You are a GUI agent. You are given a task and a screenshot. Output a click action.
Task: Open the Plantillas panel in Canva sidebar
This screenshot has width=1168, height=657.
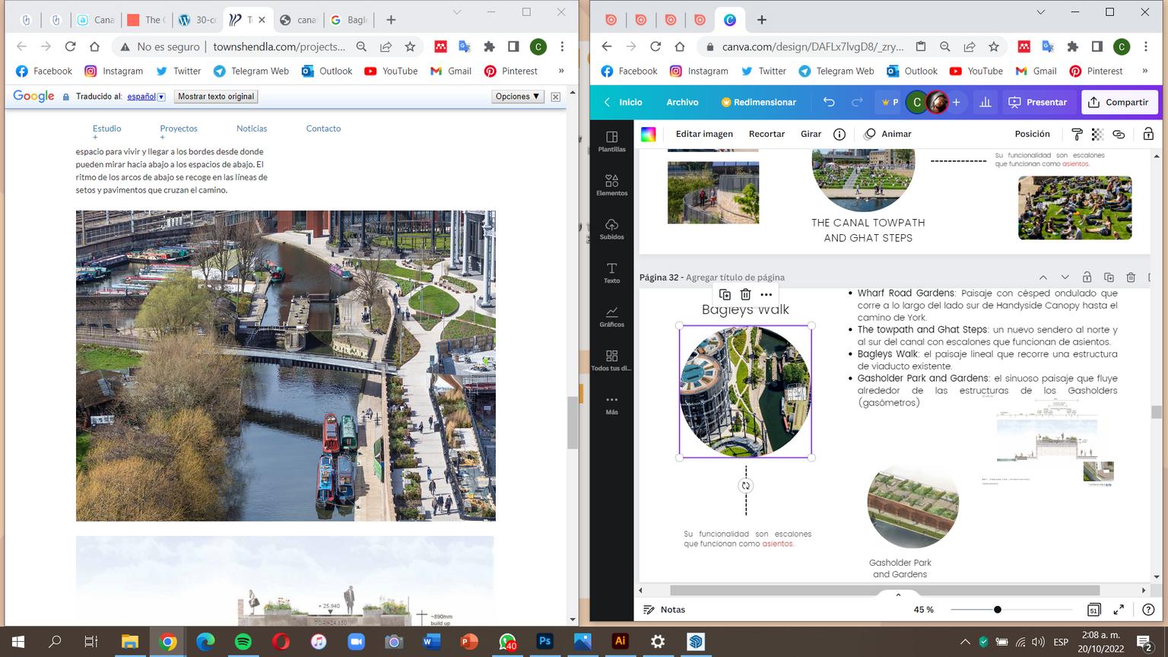(611, 141)
